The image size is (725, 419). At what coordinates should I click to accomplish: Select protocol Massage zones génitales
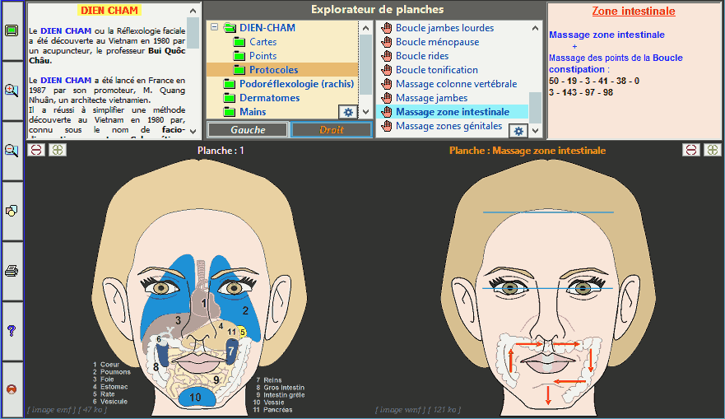[x=448, y=126]
